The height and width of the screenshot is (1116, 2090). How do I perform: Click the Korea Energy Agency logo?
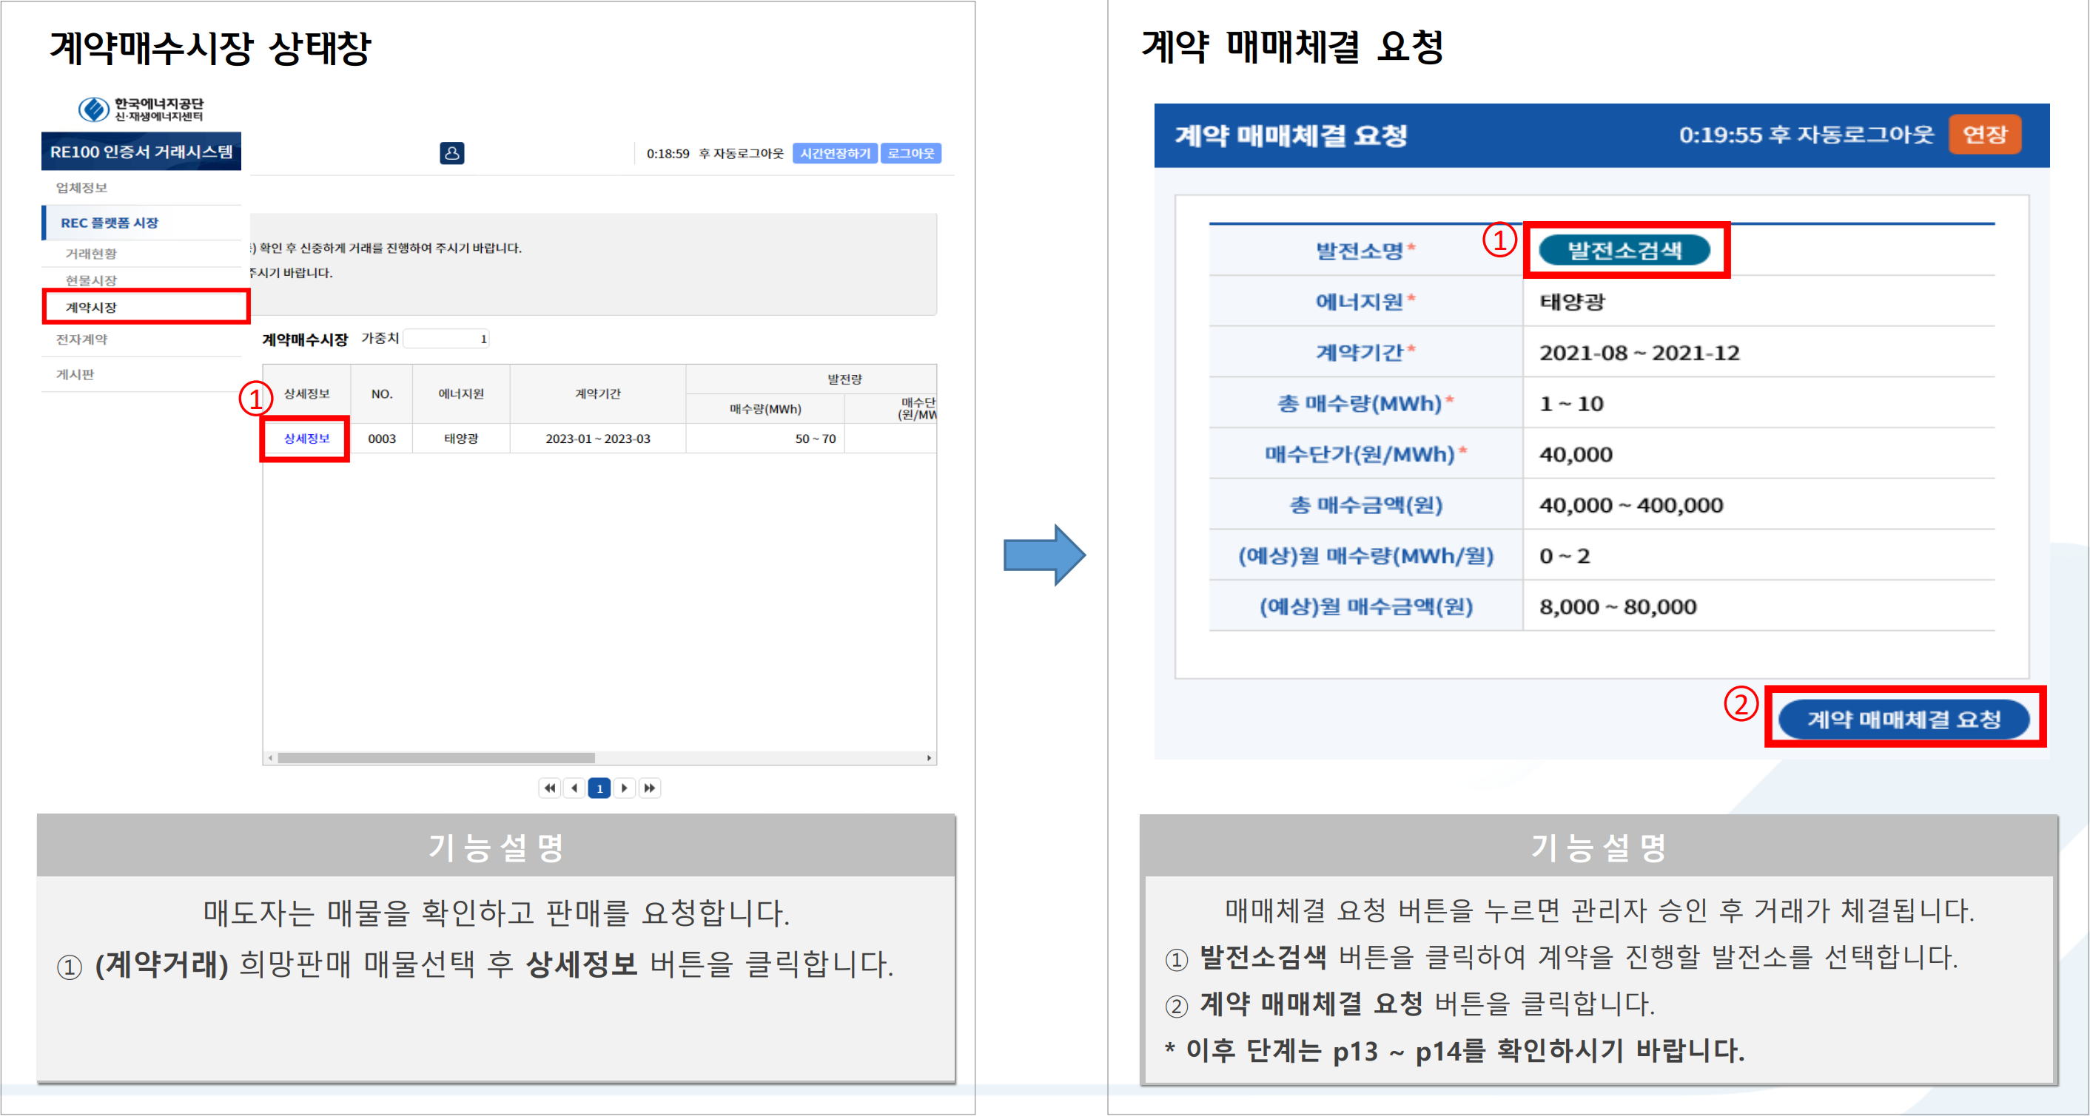click(x=141, y=109)
